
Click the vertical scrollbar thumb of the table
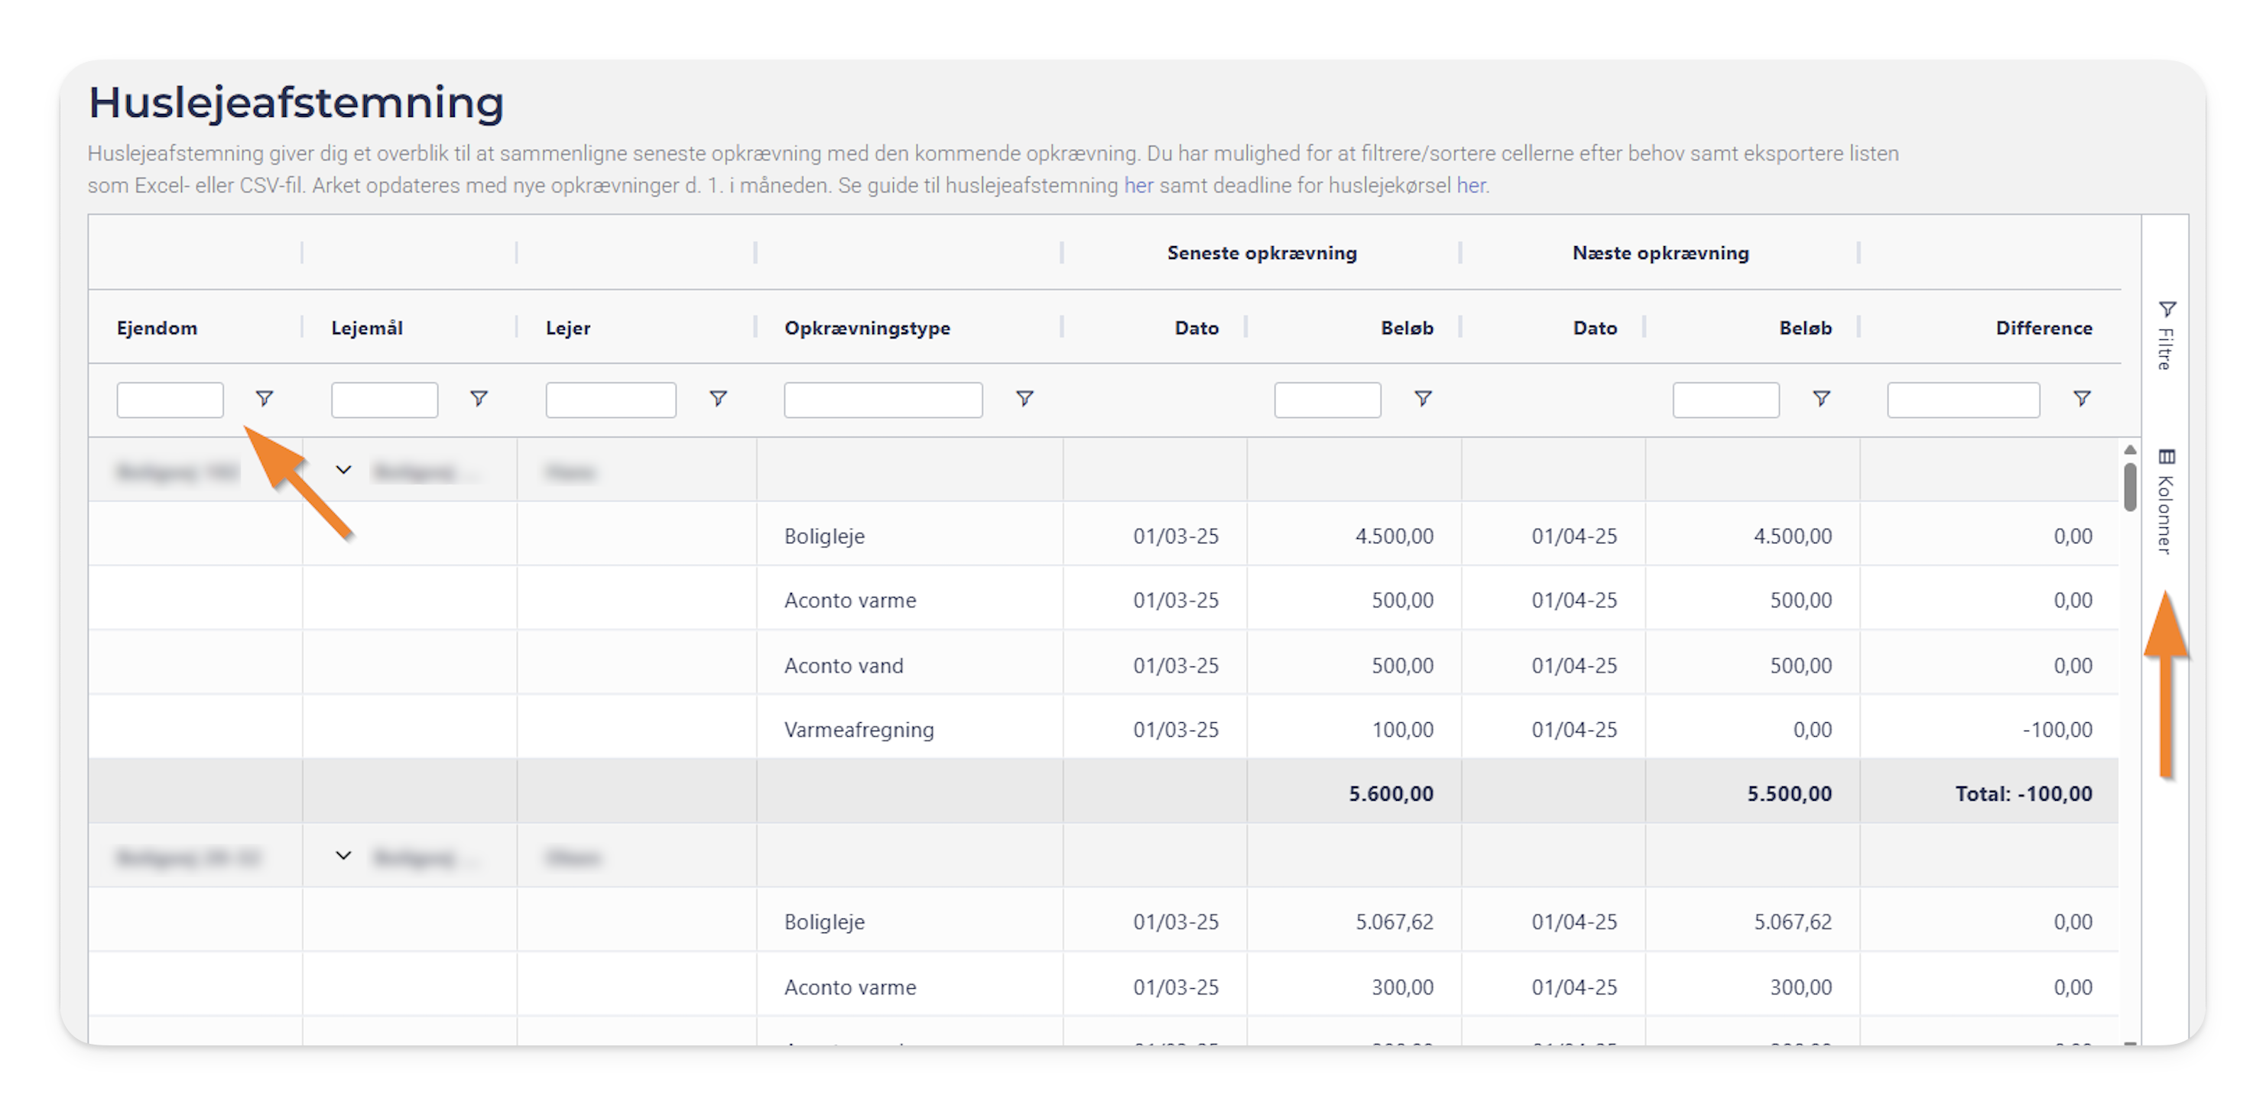coord(2130,486)
